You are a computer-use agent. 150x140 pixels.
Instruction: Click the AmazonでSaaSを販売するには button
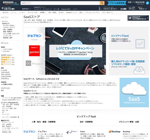click(x=138, y=18)
